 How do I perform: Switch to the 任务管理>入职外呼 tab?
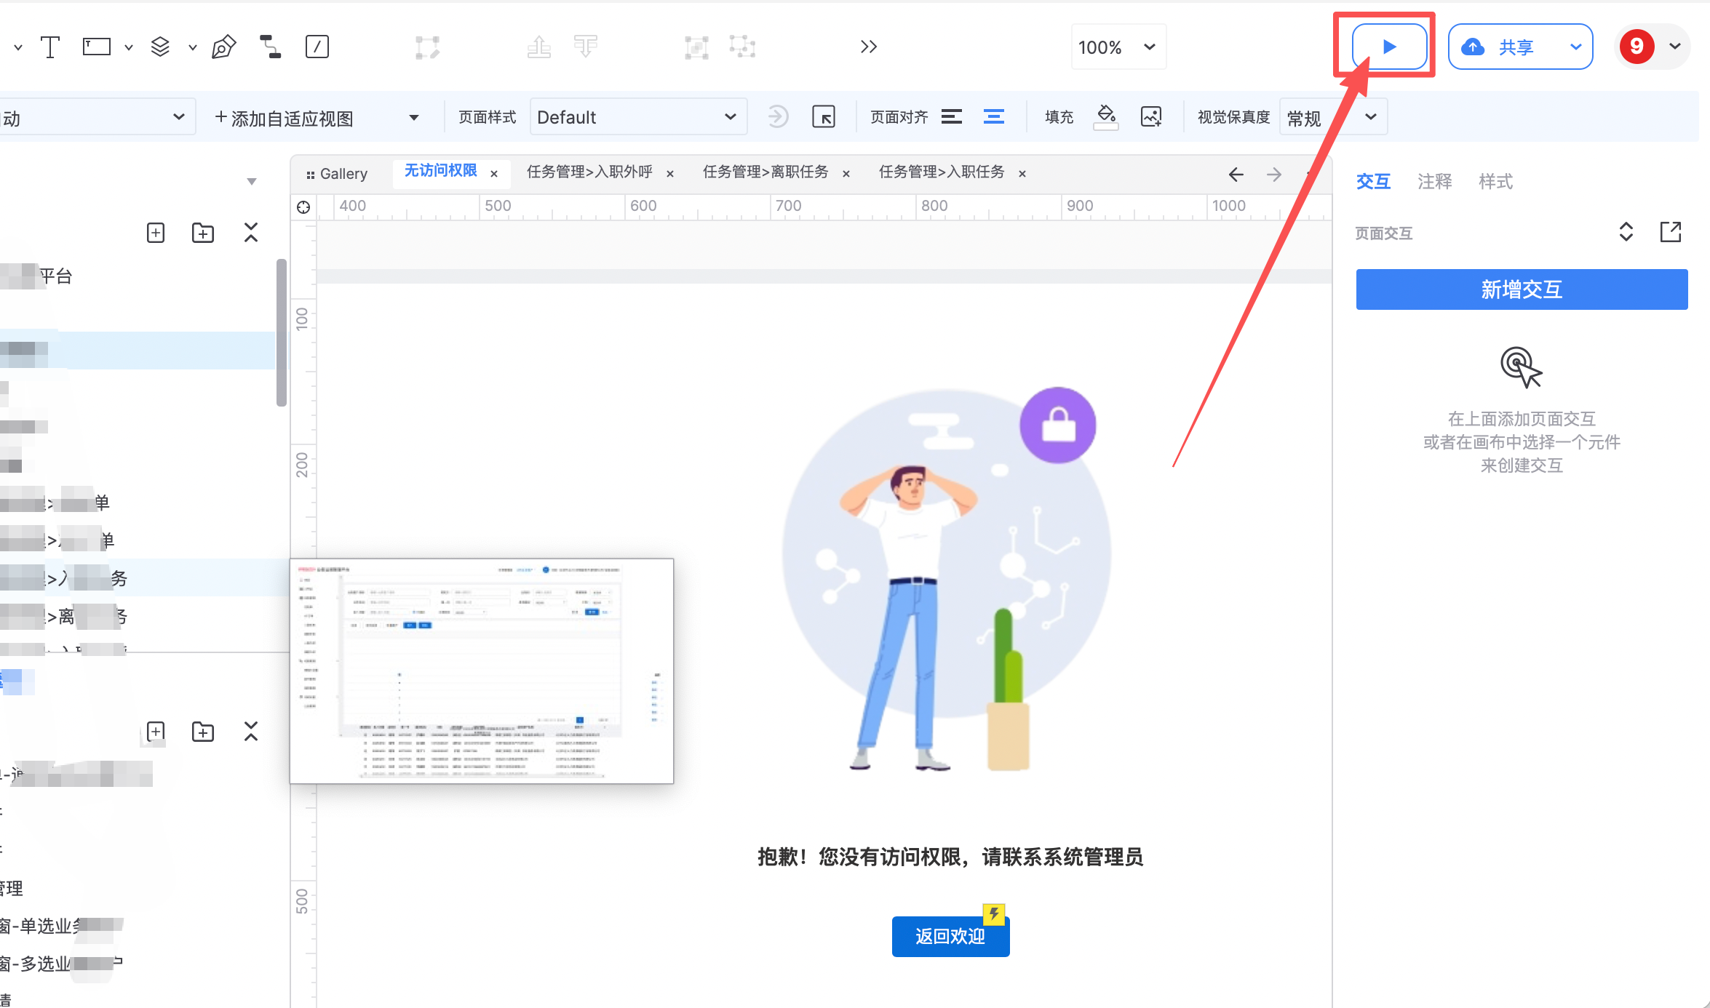coord(589,172)
